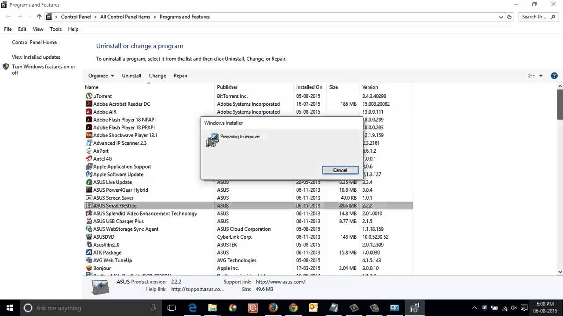563x316 pixels.
Task: Click the AVG Web TuneUp icon
Action: coord(89,260)
